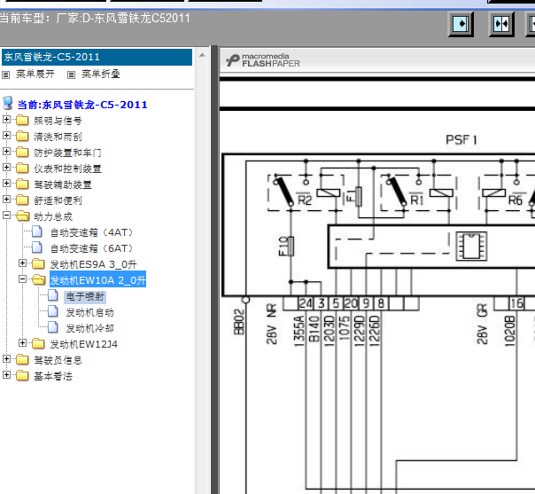Click the computer icon beside 当前:东风雪铁龙-C5-2011
The width and height of the screenshot is (535, 494).
pyautogui.click(x=7, y=104)
